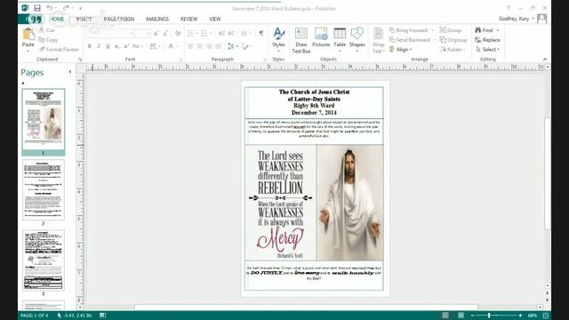
Task: Open account menu Godfrey, Kory
Action: 516,19
